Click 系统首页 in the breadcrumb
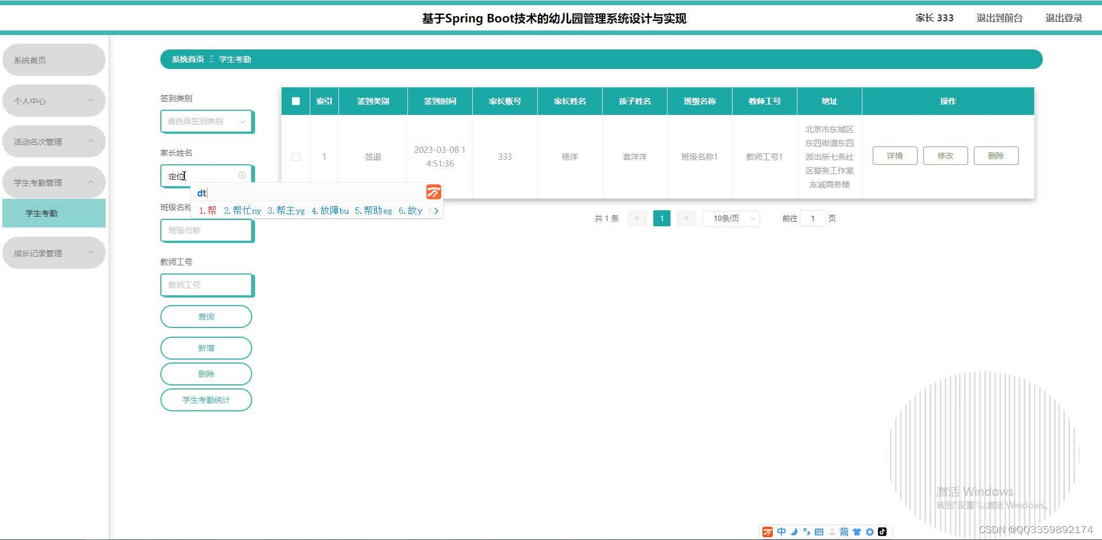1102x540 pixels. 188,59
